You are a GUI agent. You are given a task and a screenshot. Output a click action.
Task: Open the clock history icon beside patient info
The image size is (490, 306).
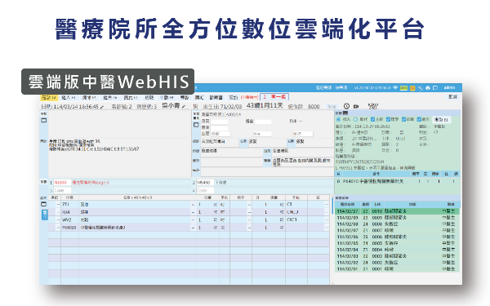(346, 106)
